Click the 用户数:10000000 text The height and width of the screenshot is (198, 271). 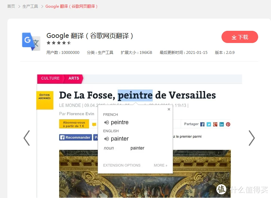pos(63,52)
